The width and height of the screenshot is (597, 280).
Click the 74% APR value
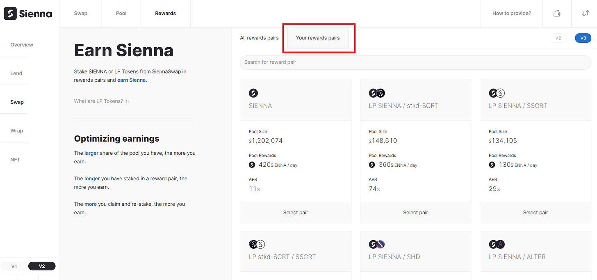pos(374,189)
